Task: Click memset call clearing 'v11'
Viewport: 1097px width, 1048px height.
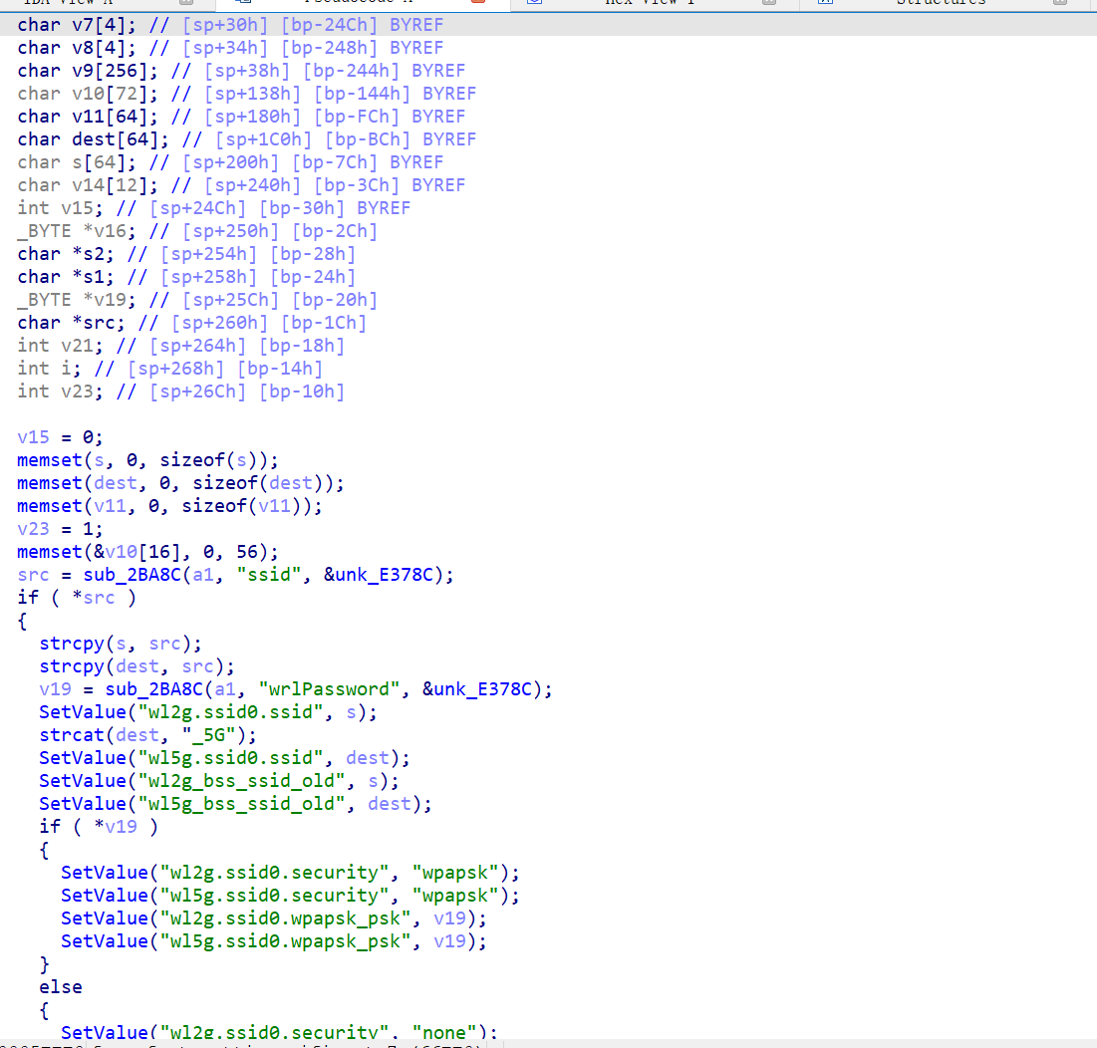Action: pyautogui.click(x=170, y=506)
